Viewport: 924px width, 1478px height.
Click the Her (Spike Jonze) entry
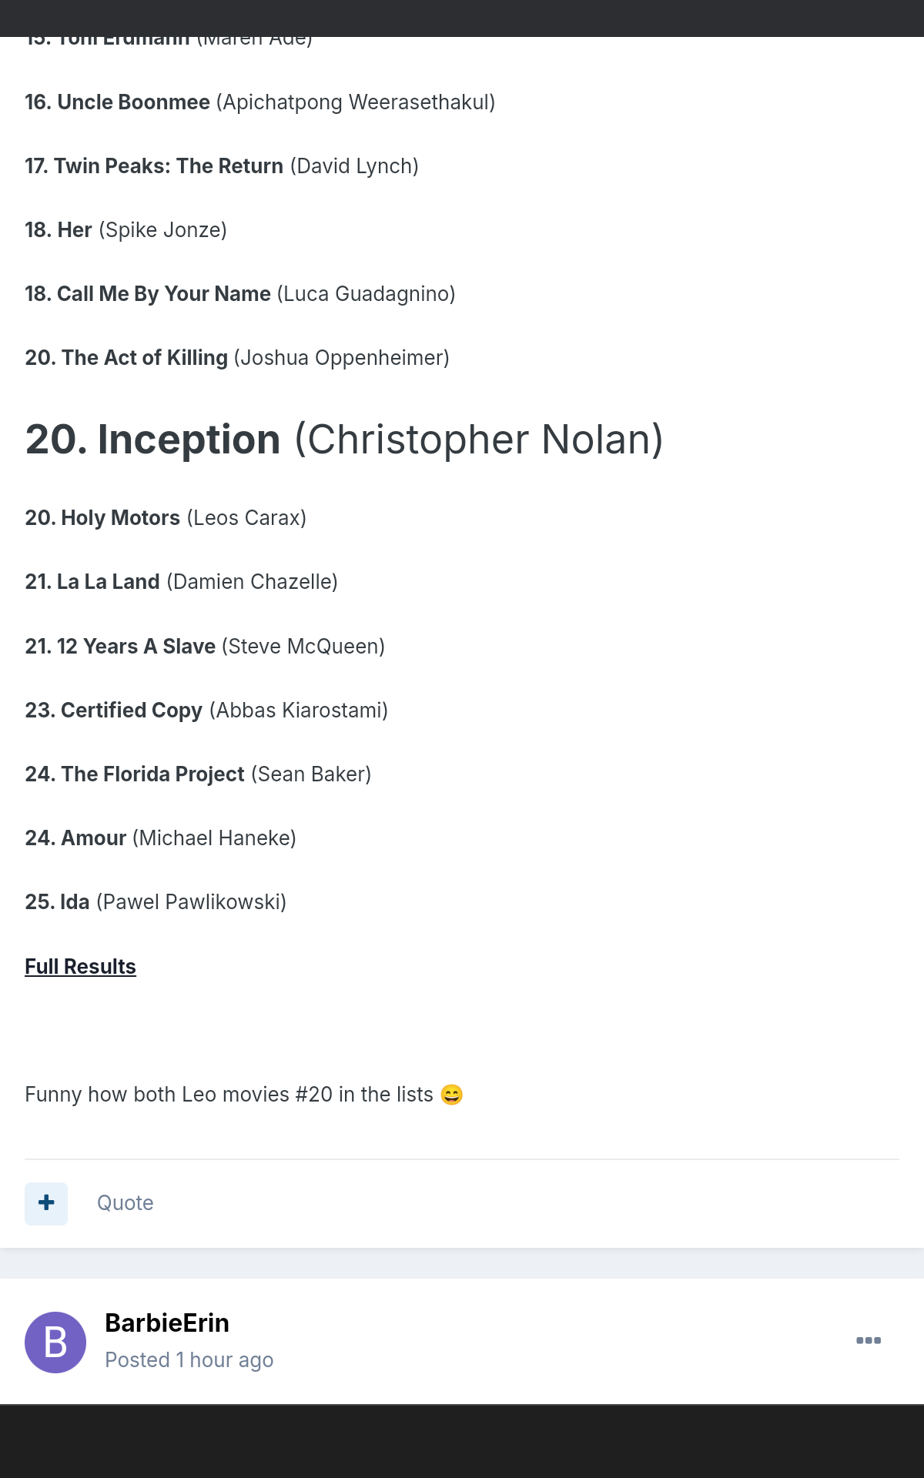point(126,230)
